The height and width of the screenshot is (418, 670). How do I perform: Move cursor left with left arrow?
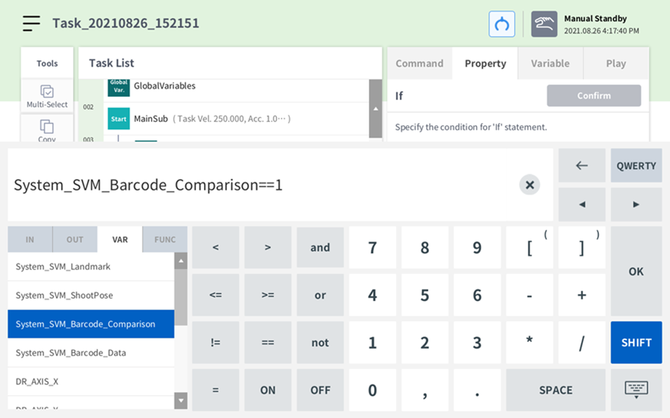coord(581,204)
